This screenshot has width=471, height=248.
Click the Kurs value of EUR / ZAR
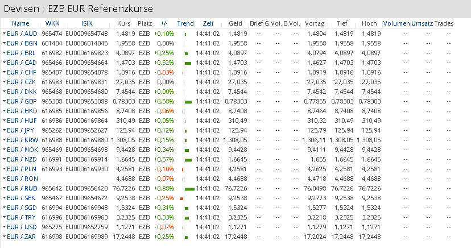[x=125, y=237]
